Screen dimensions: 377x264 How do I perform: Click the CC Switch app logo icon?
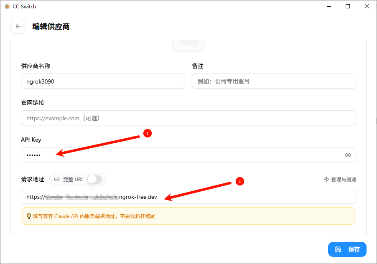[7, 7]
